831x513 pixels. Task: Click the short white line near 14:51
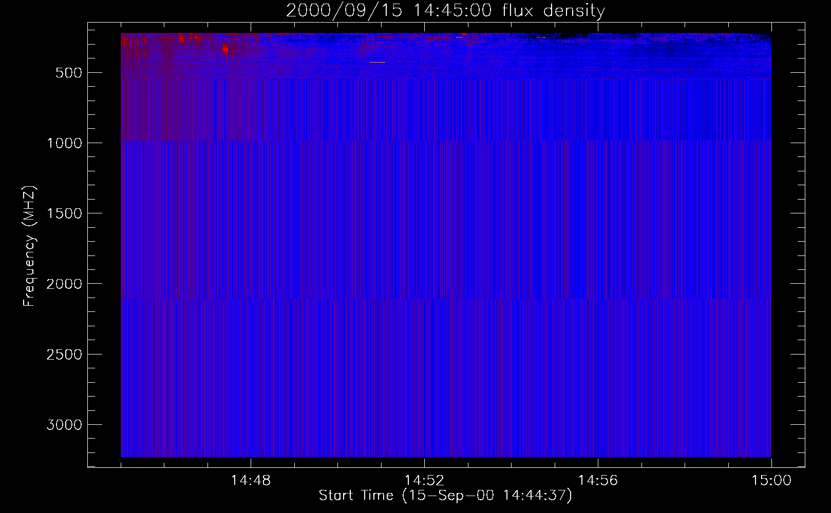point(377,62)
